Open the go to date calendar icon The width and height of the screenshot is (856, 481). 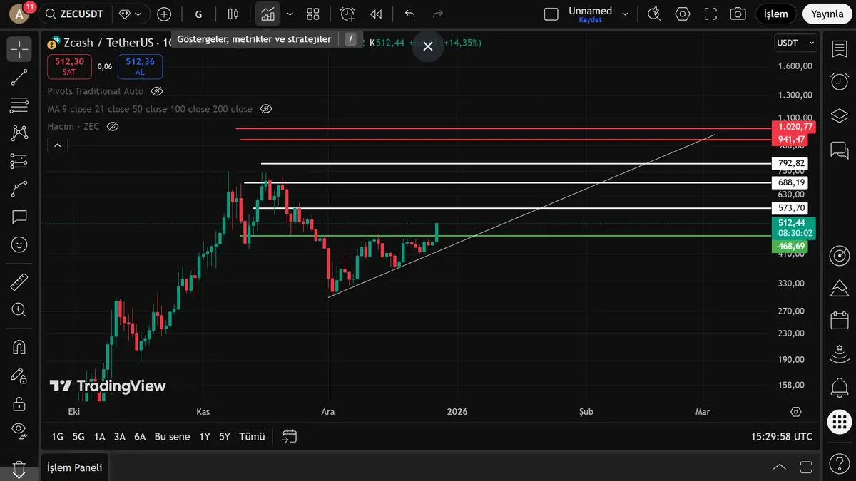point(290,436)
